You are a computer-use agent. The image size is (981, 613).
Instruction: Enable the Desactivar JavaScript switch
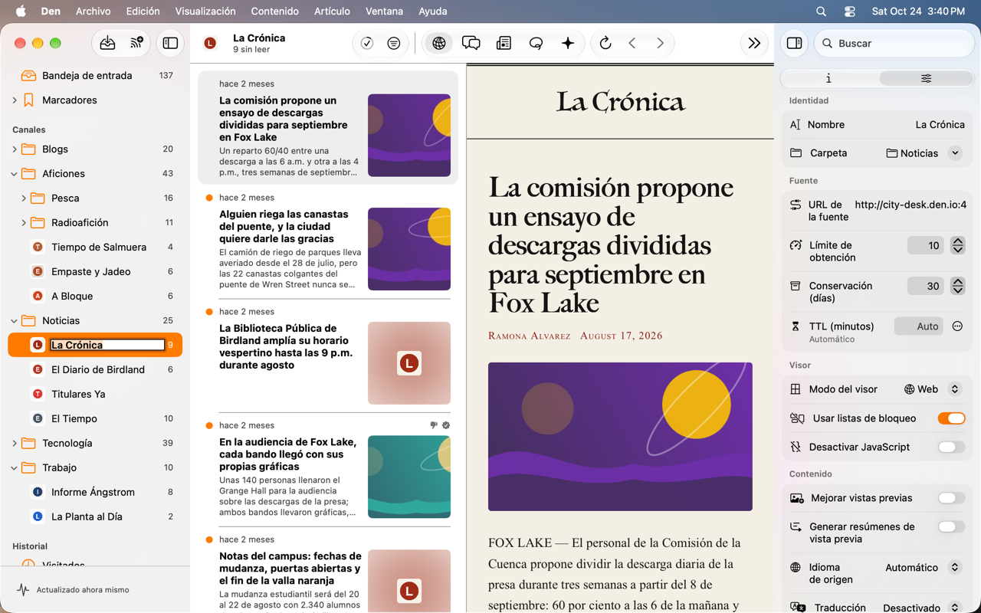951,447
